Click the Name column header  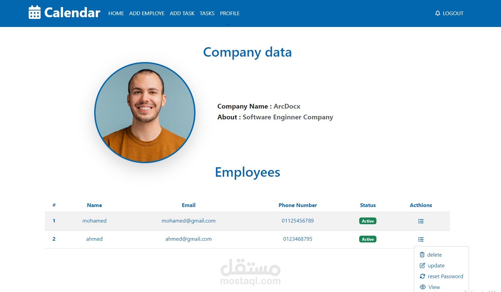tap(95, 205)
